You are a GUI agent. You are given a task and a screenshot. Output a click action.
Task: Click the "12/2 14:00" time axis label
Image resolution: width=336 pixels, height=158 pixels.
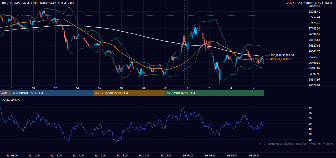click(78, 156)
